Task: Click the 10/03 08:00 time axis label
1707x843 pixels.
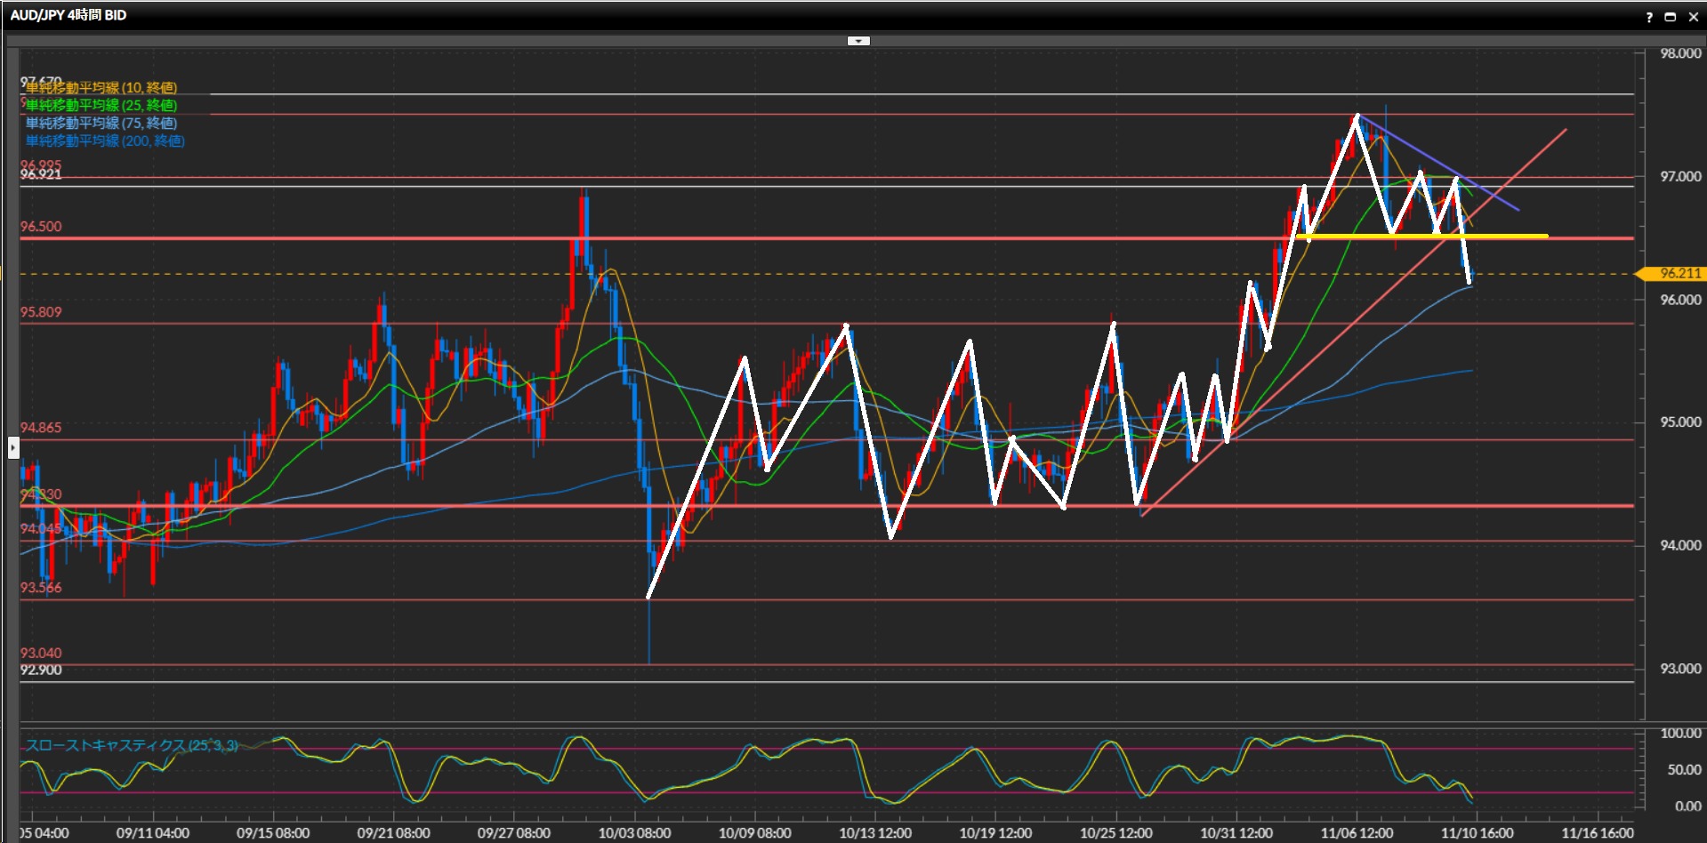Action: coord(634,833)
